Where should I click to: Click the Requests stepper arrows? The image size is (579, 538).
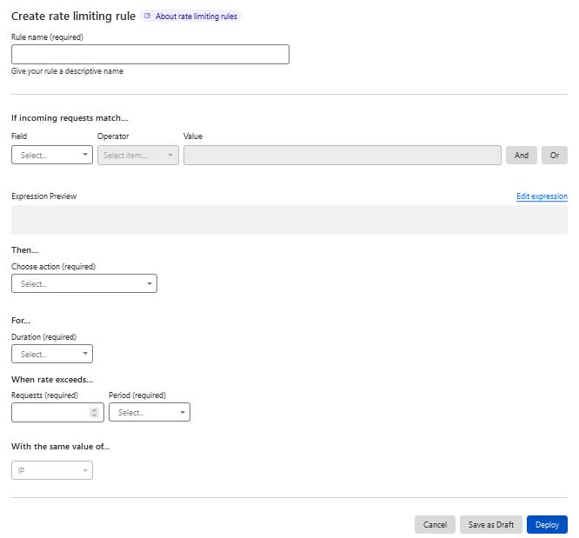pyautogui.click(x=94, y=413)
